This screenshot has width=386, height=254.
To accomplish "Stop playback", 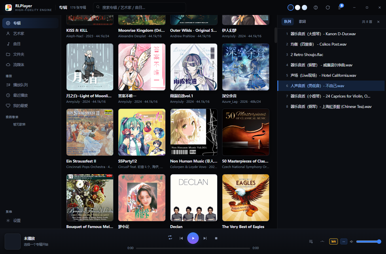I will coord(216,238).
